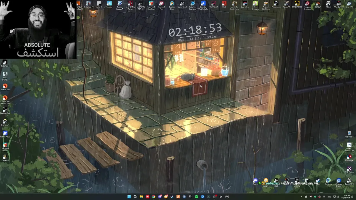Launch Job Simulator shortcut
The width and height of the screenshot is (356, 200).
[x=255, y=5]
